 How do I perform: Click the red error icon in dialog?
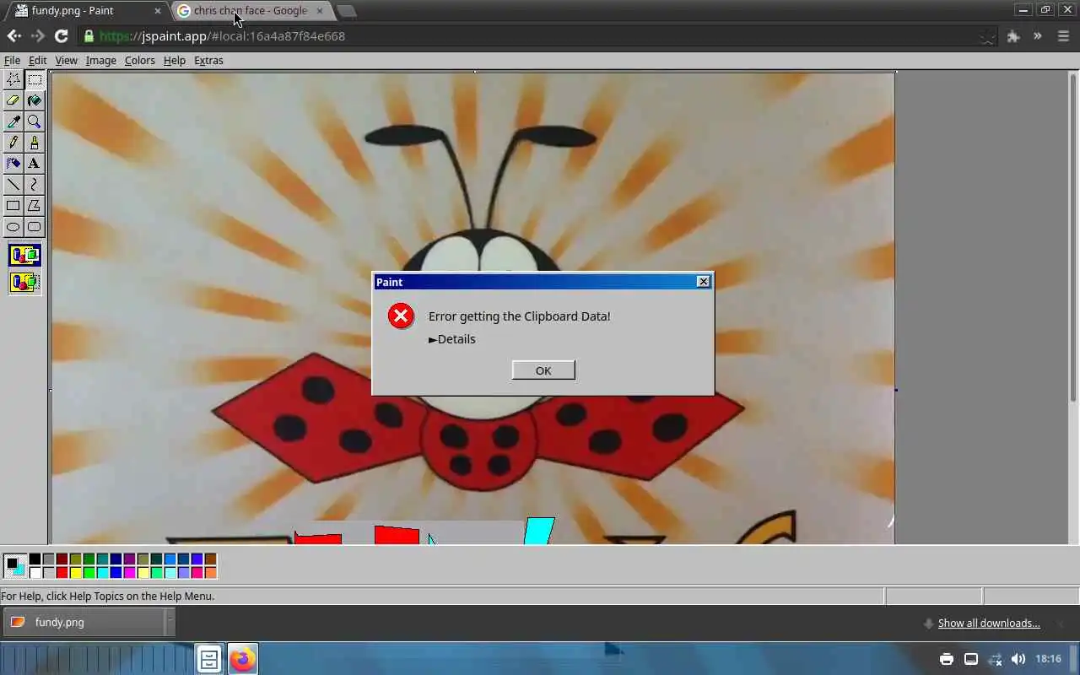[x=401, y=316]
